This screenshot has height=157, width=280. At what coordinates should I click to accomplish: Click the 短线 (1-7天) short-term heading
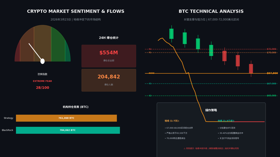tap(172, 121)
